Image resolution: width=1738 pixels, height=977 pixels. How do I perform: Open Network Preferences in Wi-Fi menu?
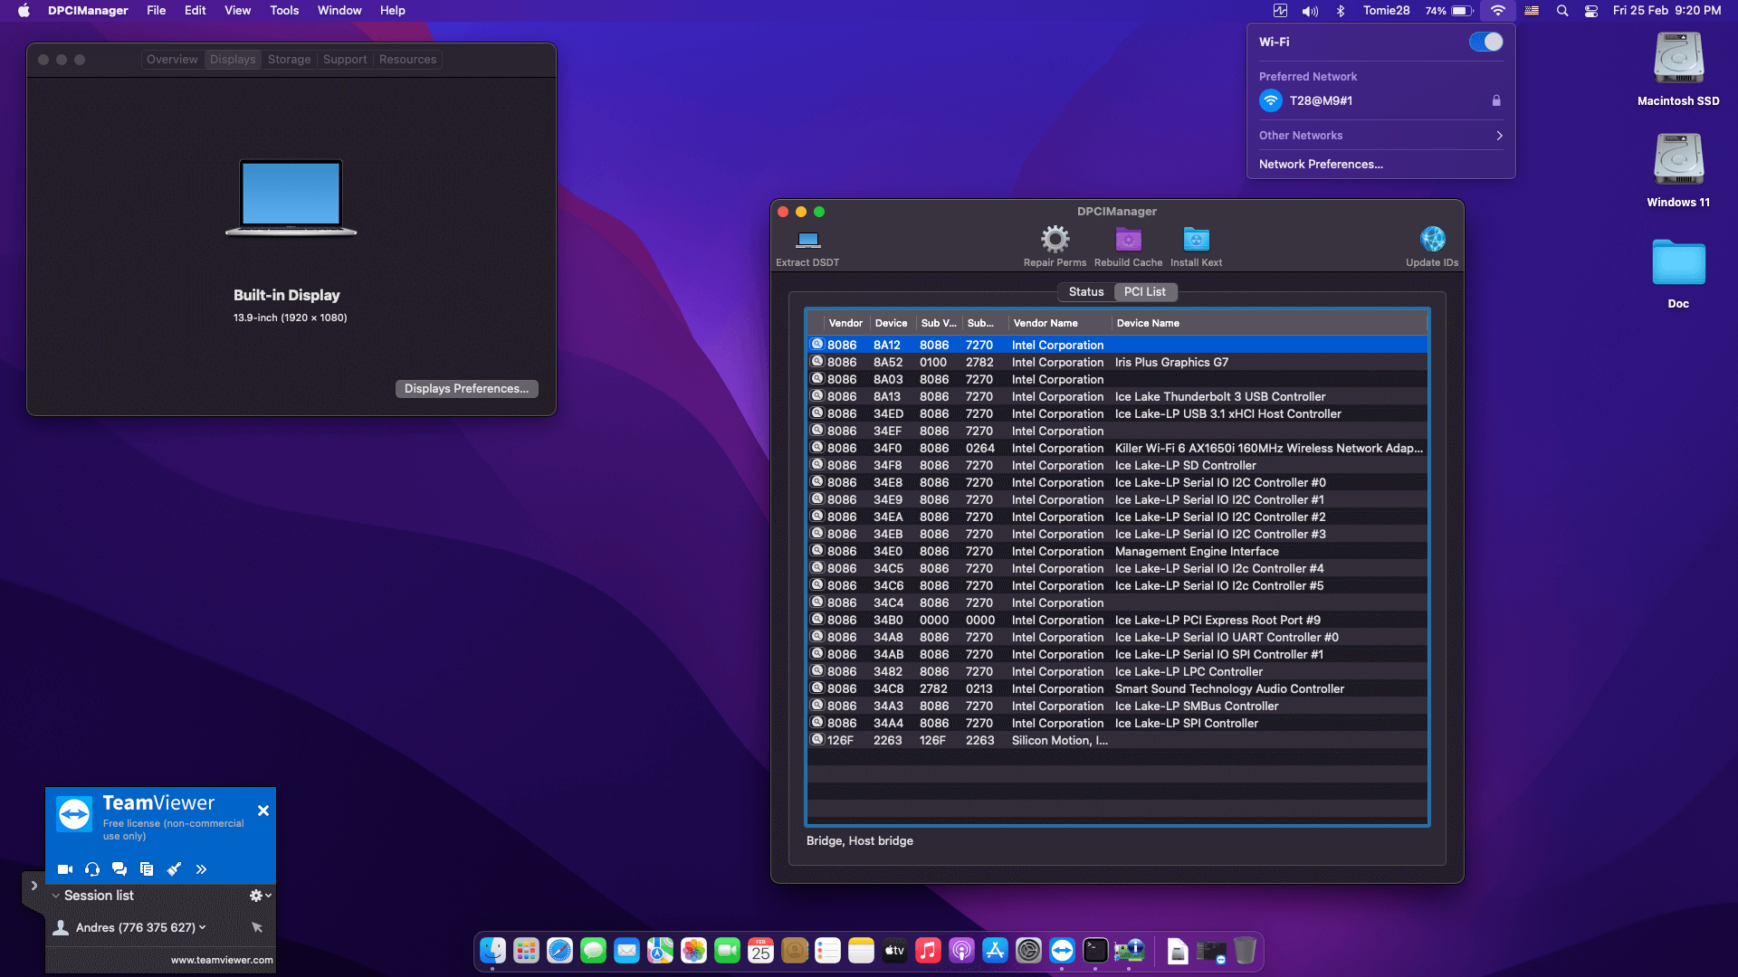tap(1321, 164)
